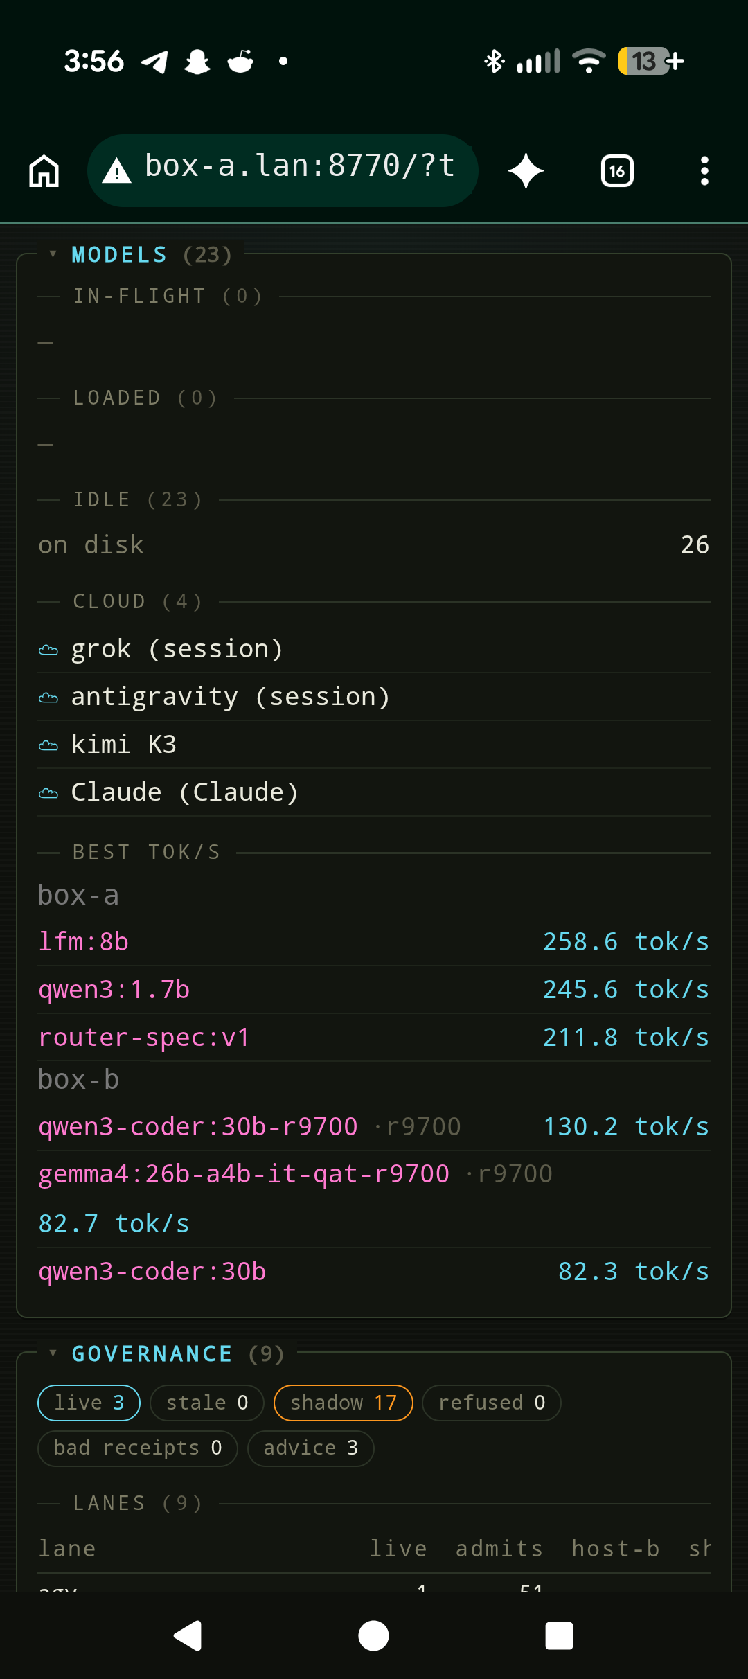Tap the ·r9700 tag beside qwen3-coder:30b-r9700
The image size is (748, 1679).
coord(417,1127)
